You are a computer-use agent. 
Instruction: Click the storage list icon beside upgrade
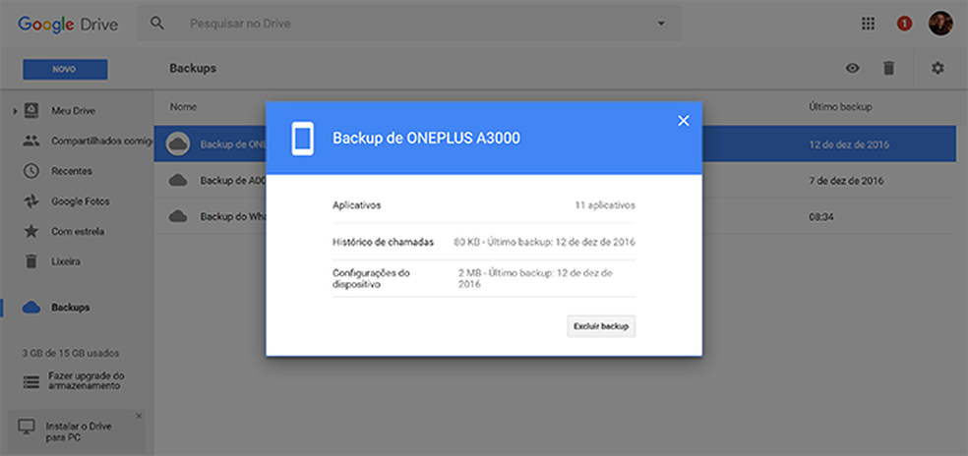point(30,381)
